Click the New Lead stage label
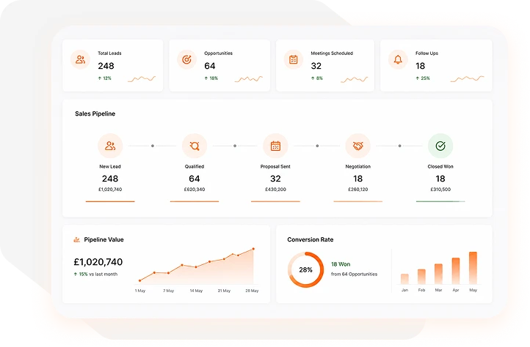Viewport: 530px width, 347px height. click(x=110, y=167)
